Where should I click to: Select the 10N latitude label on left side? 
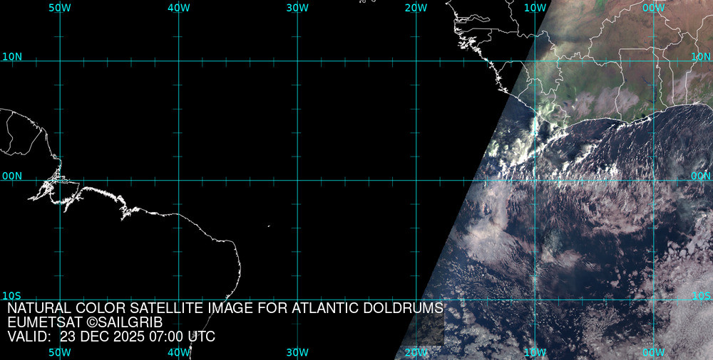click(x=12, y=56)
